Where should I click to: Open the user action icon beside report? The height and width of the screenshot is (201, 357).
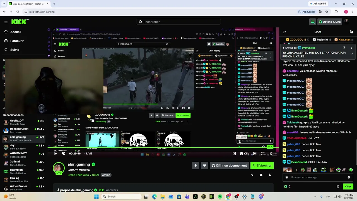(x=270, y=175)
